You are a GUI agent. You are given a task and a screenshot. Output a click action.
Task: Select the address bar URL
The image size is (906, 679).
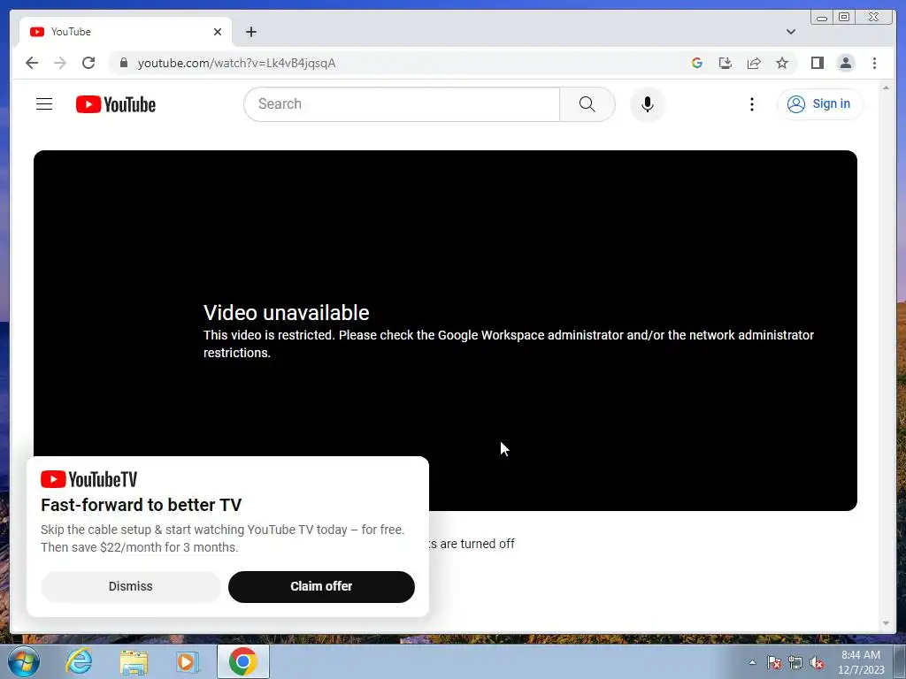[236, 63]
